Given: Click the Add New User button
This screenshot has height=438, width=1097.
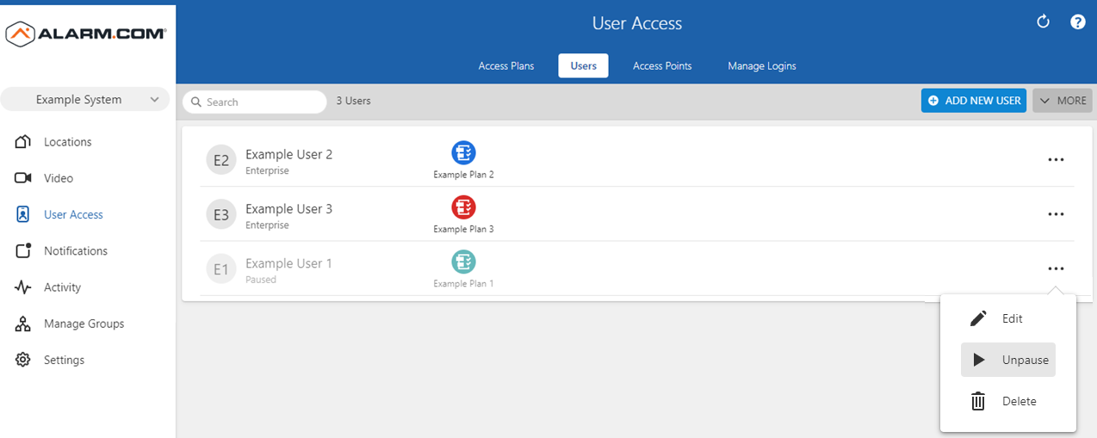Looking at the screenshot, I should click(x=974, y=101).
